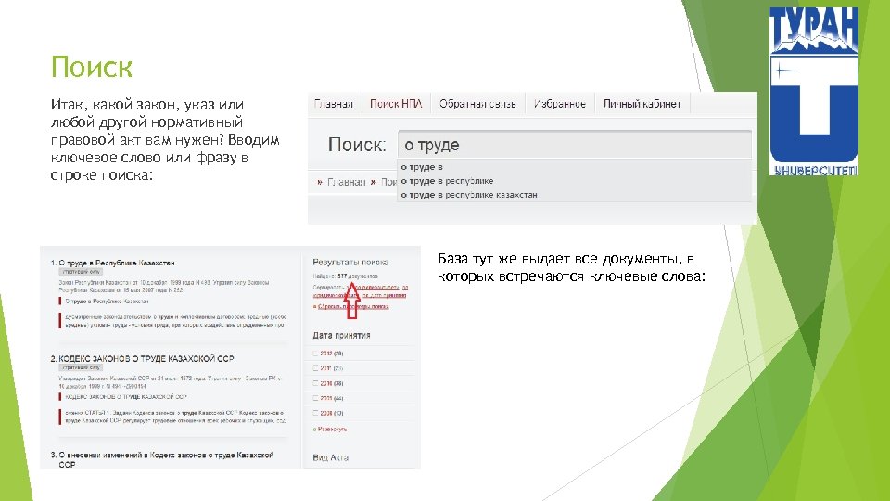Open the result "КОДЕКС ЗАКОНОВ О ТРУДЕ КАЗАХСКОЙ ССР"
The image size is (890, 501).
coord(146,358)
